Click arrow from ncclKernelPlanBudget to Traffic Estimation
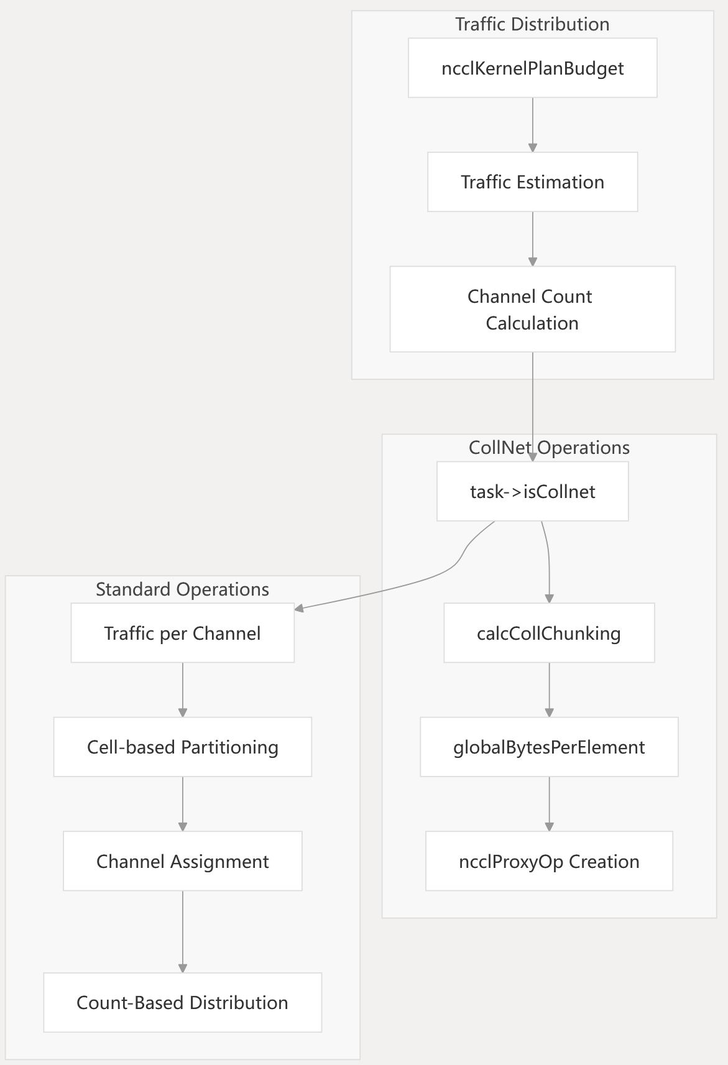 pyautogui.click(x=532, y=124)
